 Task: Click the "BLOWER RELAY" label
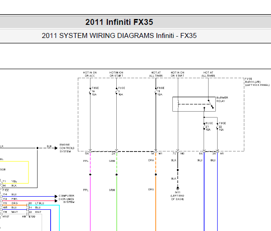pos(222,99)
